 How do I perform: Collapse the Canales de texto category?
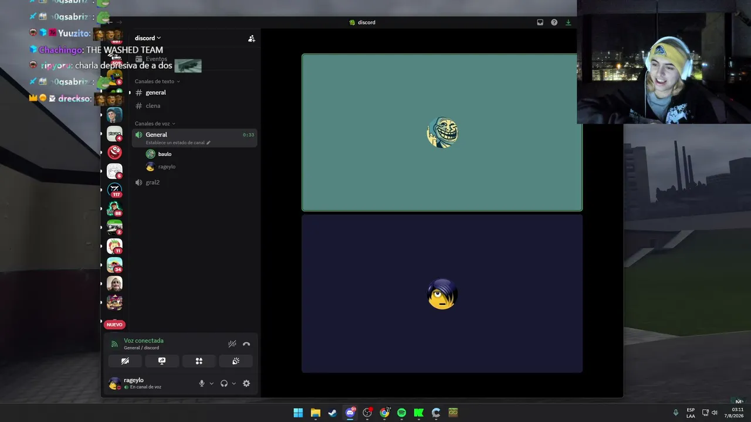click(157, 81)
